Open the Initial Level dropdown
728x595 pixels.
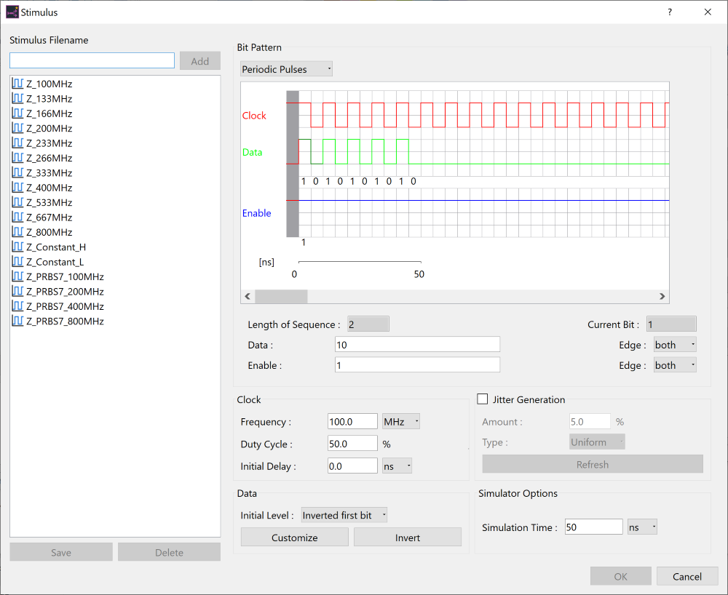click(x=344, y=515)
